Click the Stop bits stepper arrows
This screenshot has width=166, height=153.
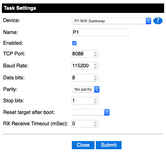(95, 101)
